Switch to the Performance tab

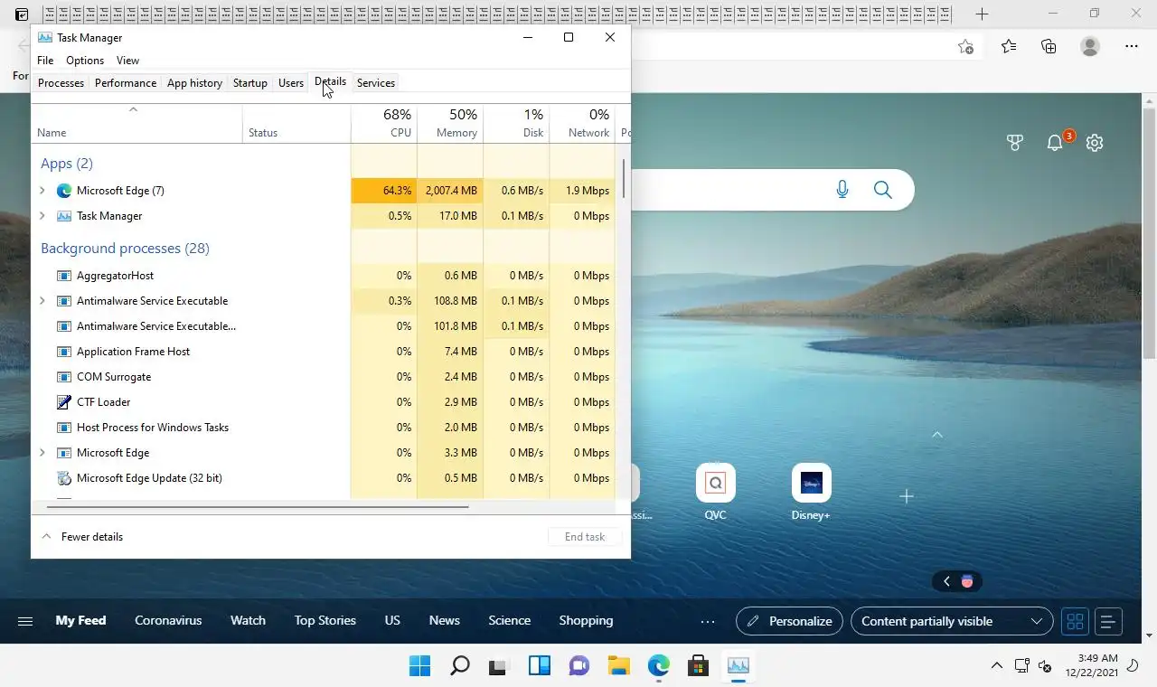(x=126, y=83)
